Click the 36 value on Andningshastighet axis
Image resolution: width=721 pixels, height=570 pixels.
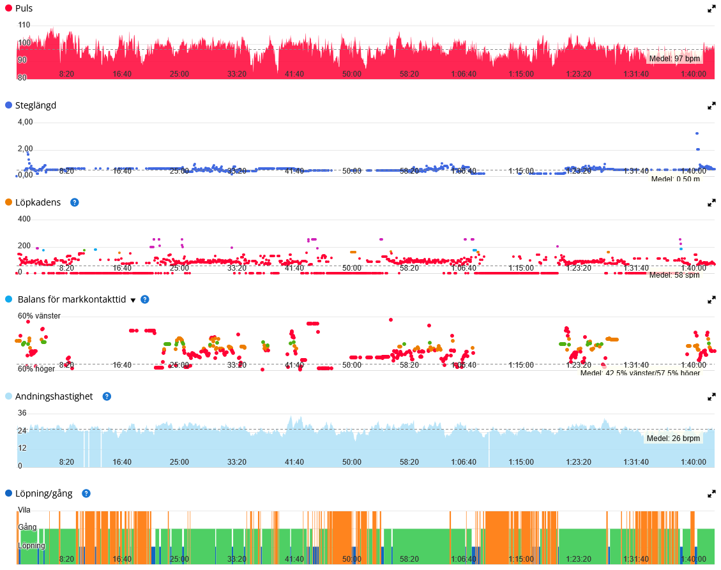(22, 413)
